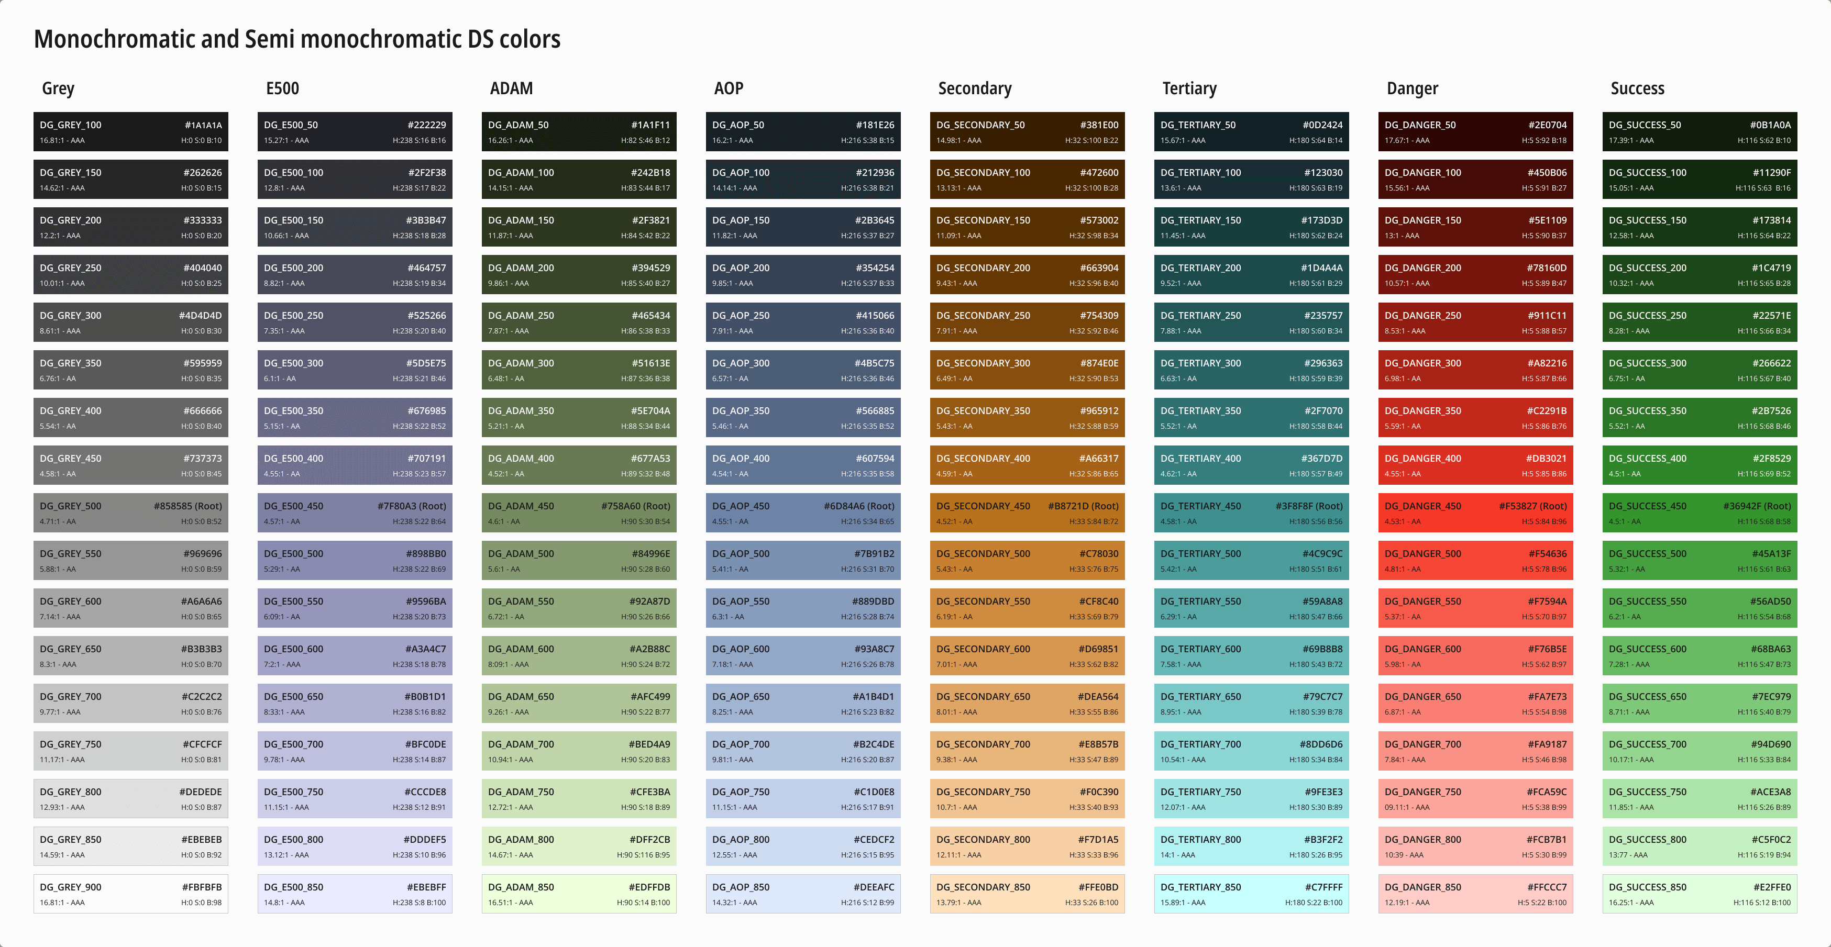The height and width of the screenshot is (947, 1831).
Task: Pick the DG_AOP_450 root swatch
Action: 803,513
